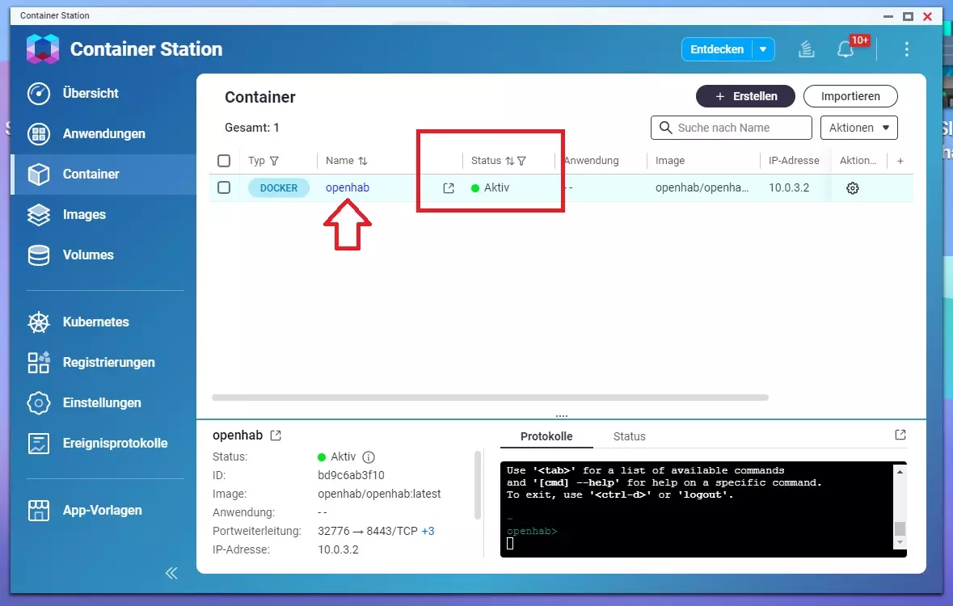The image size is (953, 606).
Task: Click the Übersicht sidebar icon
Action: [38, 94]
